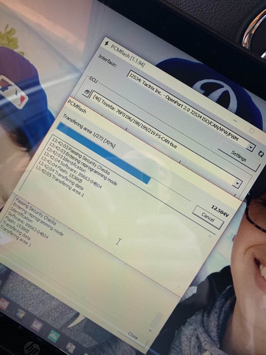Cancel the flash transfer in progress
The image size is (266, 355).
(208, 217)
